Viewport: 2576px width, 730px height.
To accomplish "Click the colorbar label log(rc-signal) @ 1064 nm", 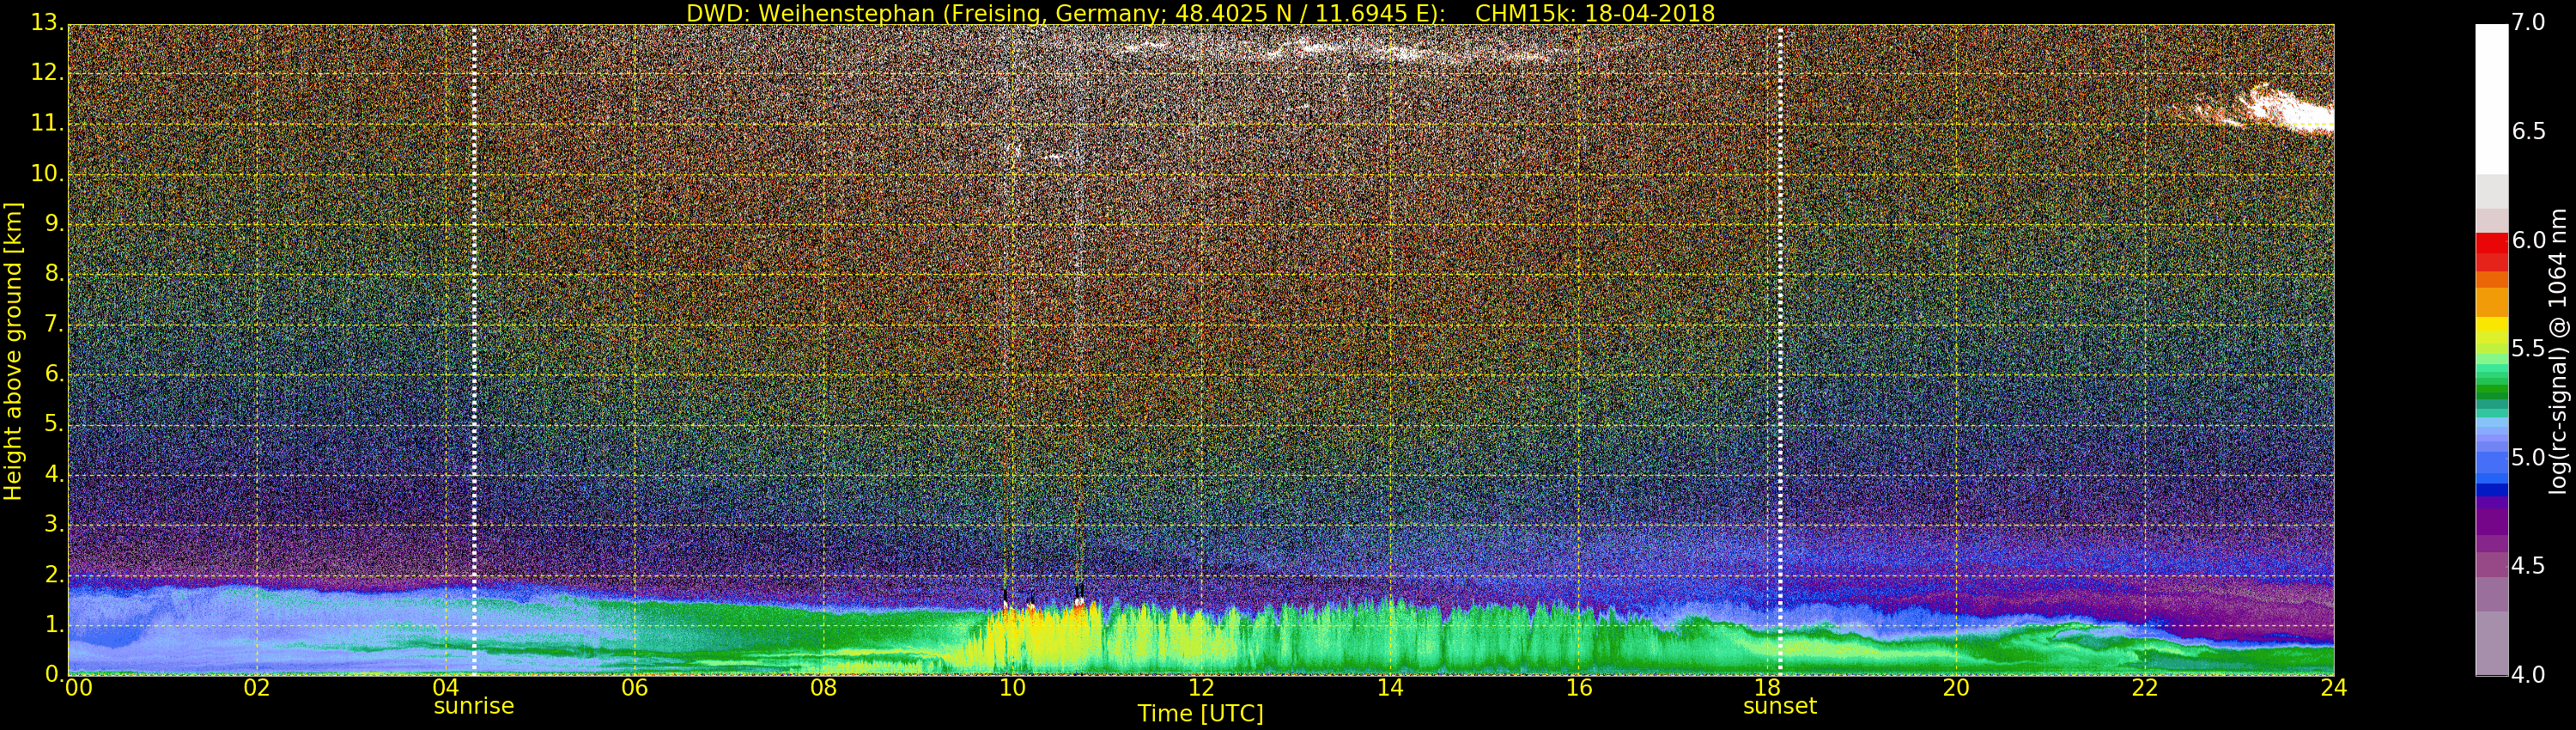I will tap(2558, 350).
